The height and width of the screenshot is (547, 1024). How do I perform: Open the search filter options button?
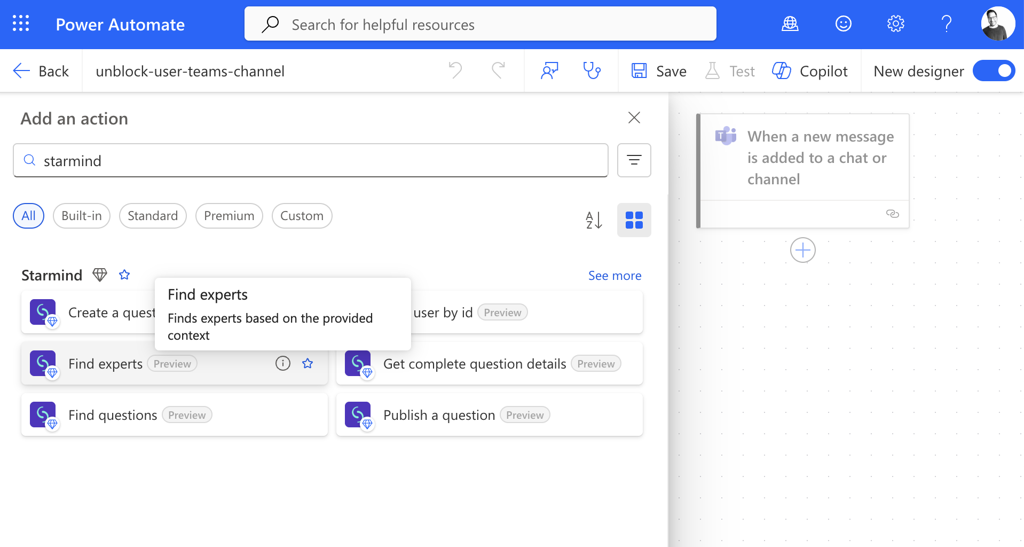tap(634, 160)
